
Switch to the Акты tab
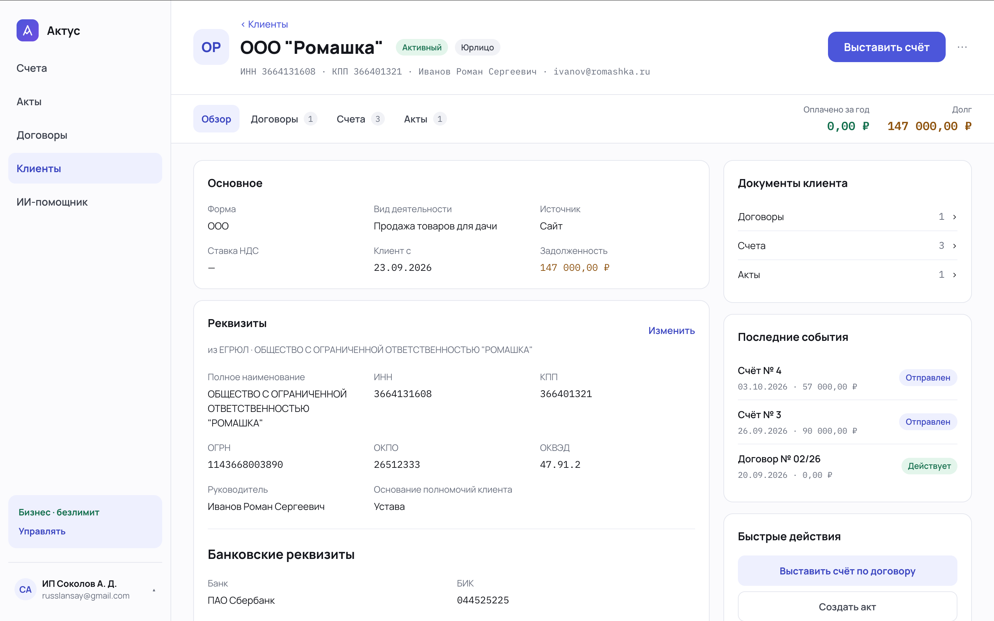point(425,119)
